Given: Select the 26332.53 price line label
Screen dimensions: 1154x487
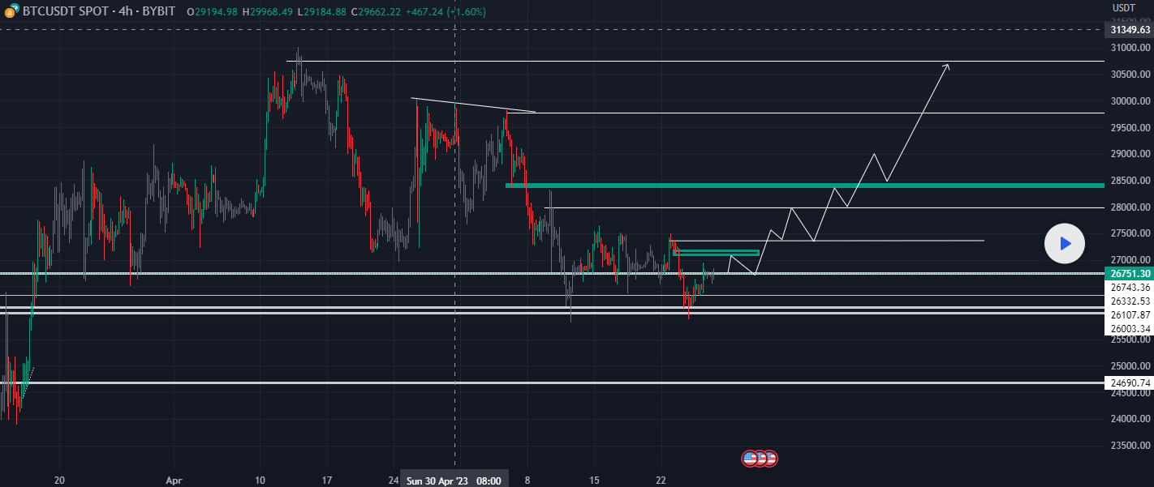Looking at the screenshot, I should [x=1130, y=301].
